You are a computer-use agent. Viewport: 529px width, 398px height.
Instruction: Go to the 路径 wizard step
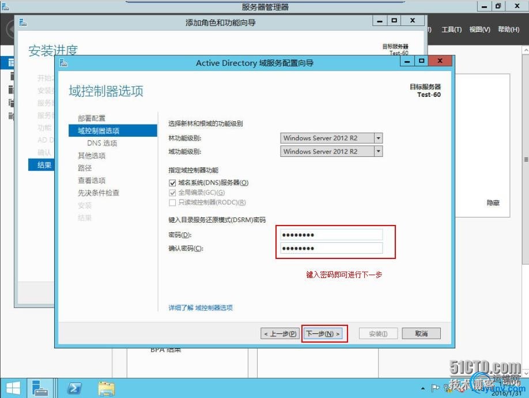coord(85,168)
